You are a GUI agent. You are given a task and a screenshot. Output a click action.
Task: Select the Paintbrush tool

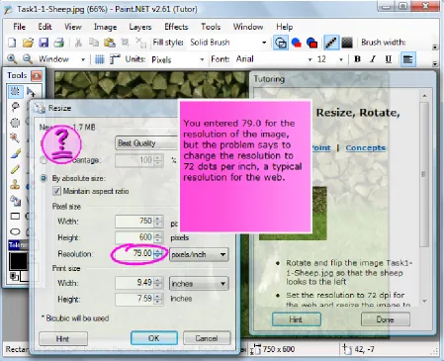[15, 154]
